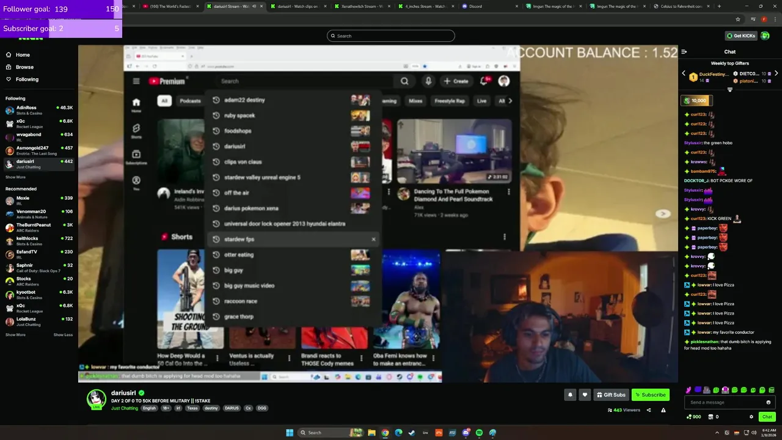
Task: Advance stream preview with arrow overlay
Action: [x=663, y=214]
